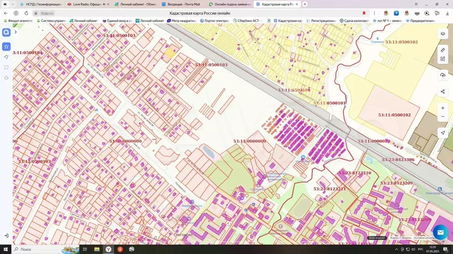Open Регистрационная bookmark
This screenshot has height=254, width=453.
point(321,21)
